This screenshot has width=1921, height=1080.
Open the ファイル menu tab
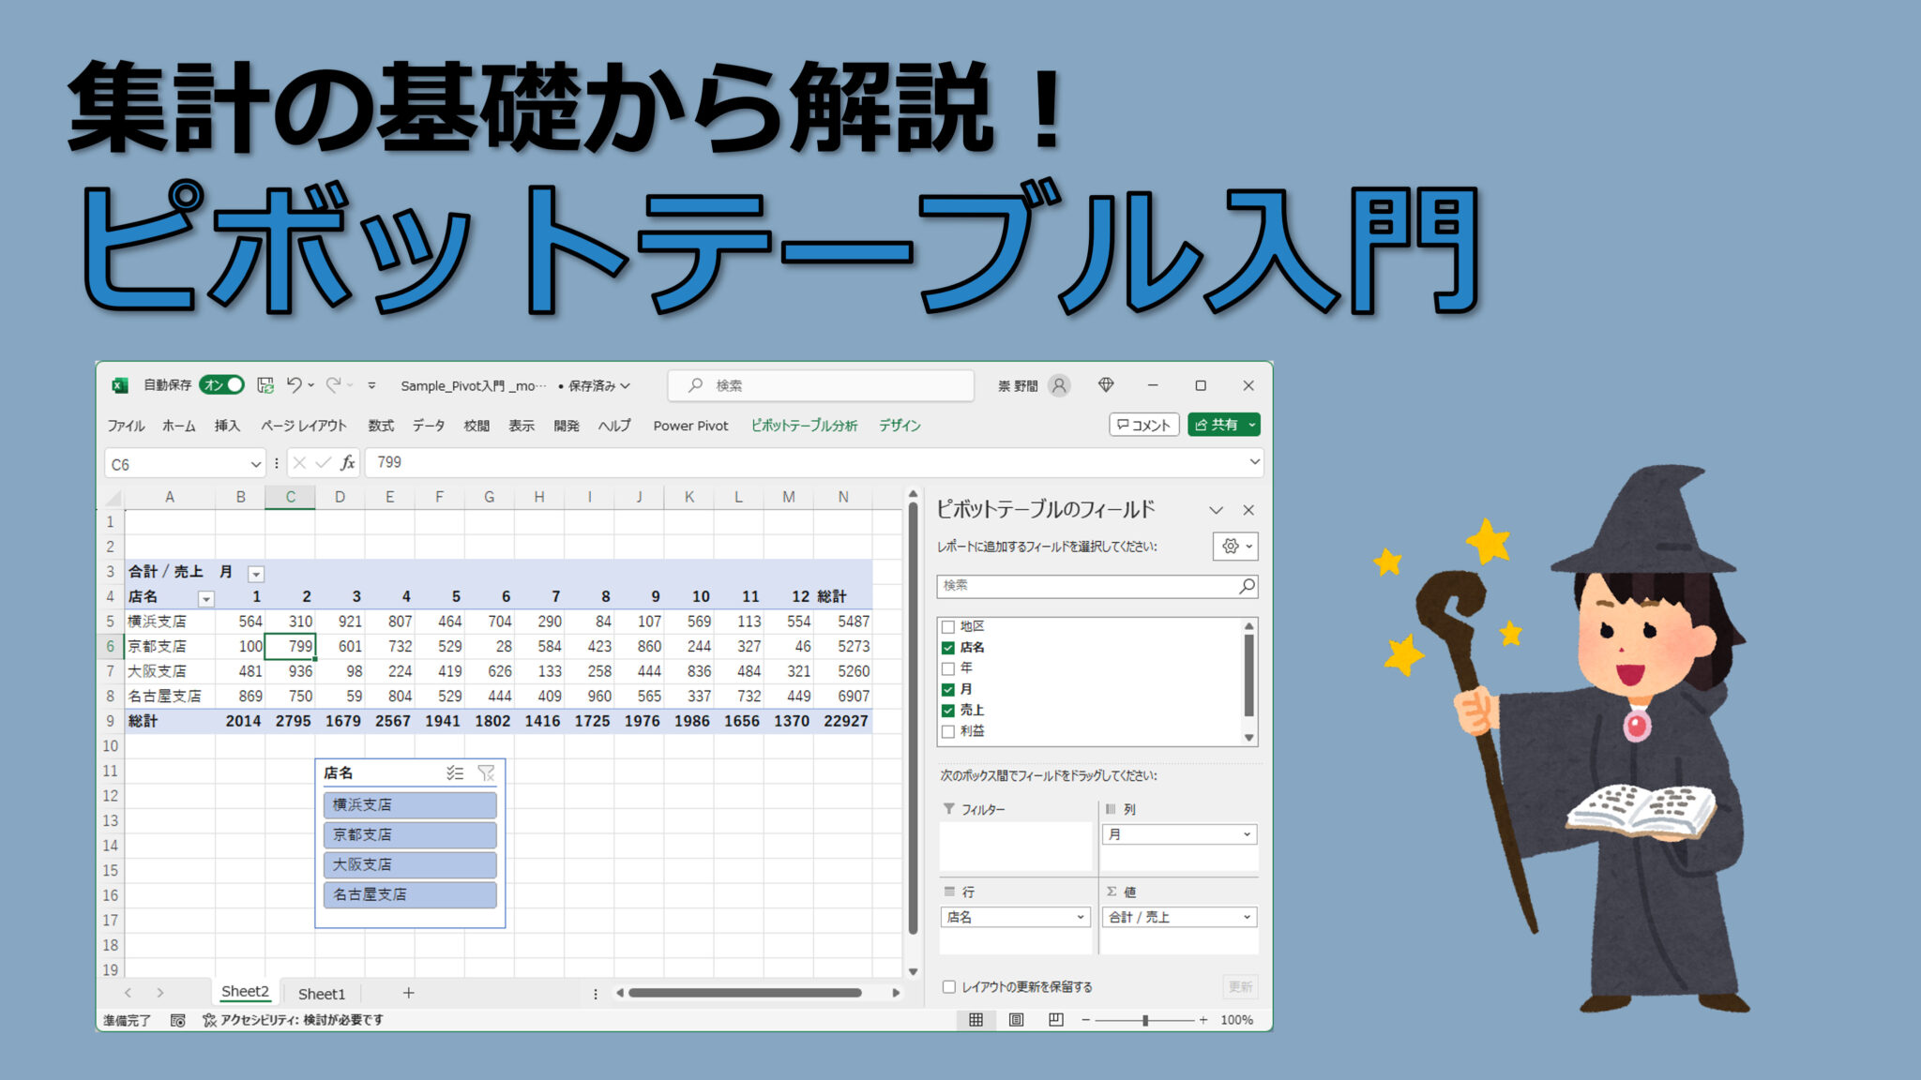click(126, 426)
